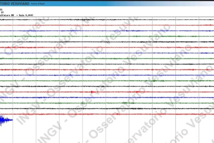This screenshot has width=214, height=143.
Task: Select the bottom red trace above the burst
Action: (107, 114)
